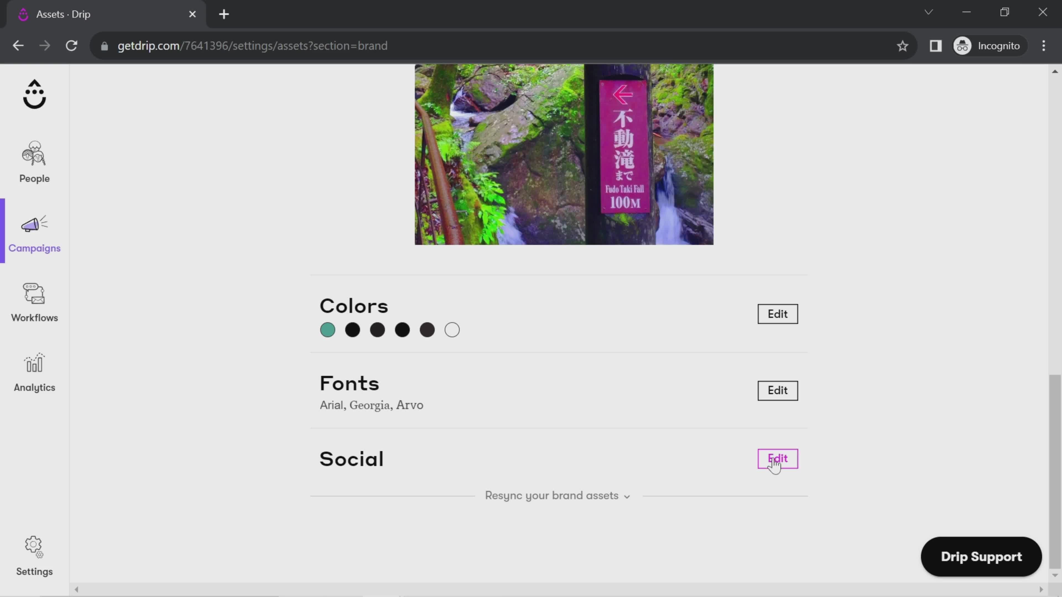Viewport: 1062px width, 597px height.
Task: Select the first black color swatch
Action: (x=353, y=330)
